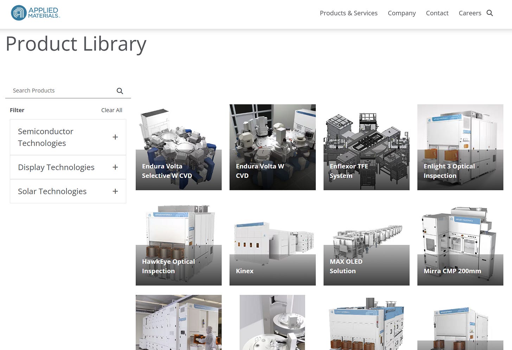
Task: Open the Kinex product card
Action: (x=273, y=242)
